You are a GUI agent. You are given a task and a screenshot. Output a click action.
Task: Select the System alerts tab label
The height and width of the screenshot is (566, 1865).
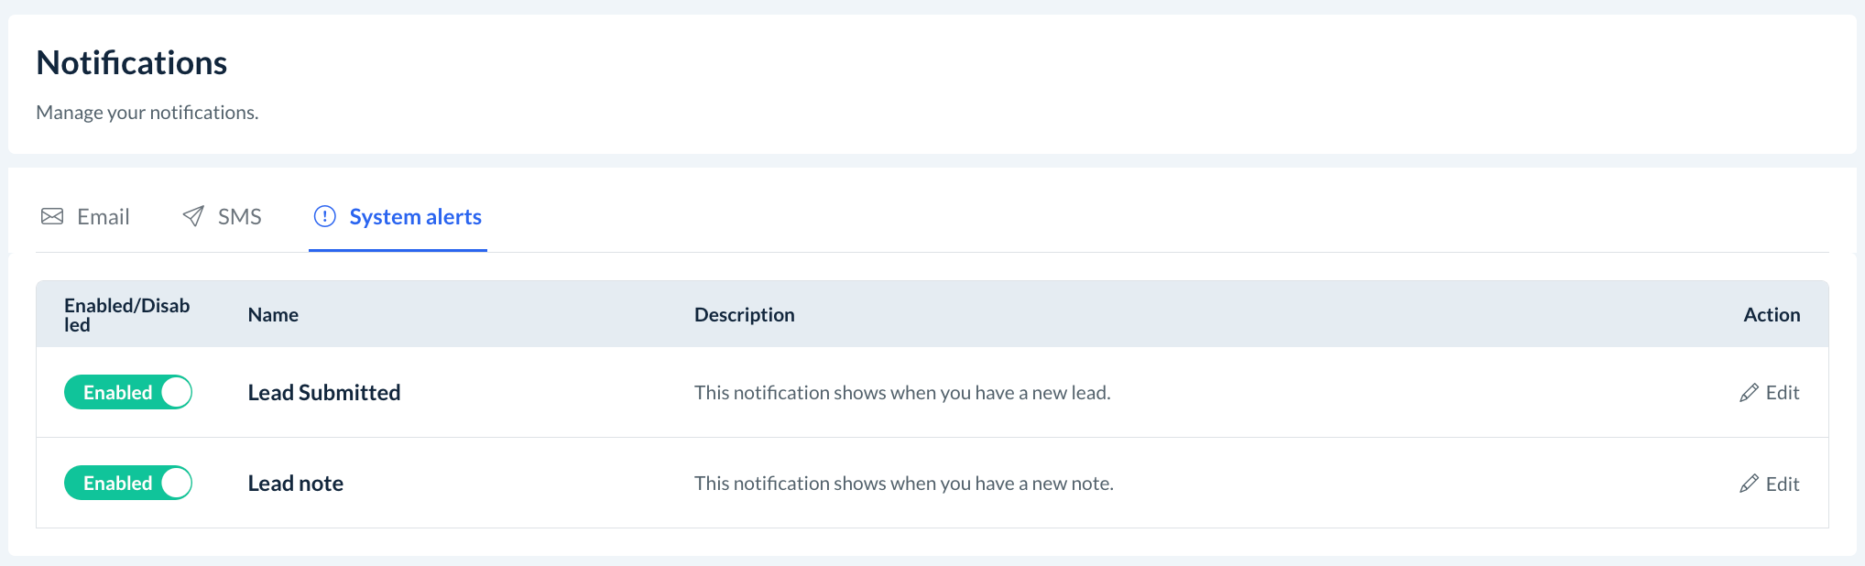pyautogui.click(x=415, y=217)
